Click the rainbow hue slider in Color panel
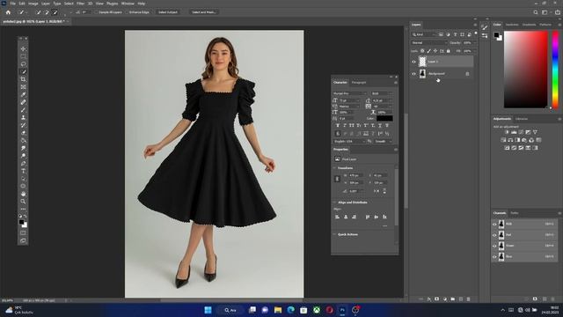 click(555, 70)
